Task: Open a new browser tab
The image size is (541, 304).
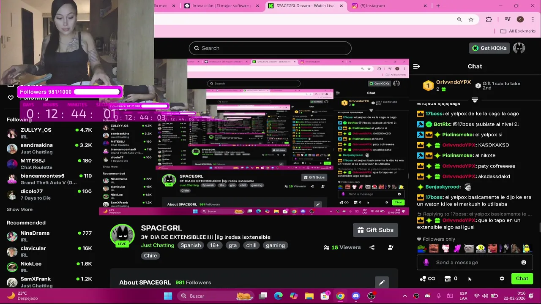Action: (x=438, y=6)
